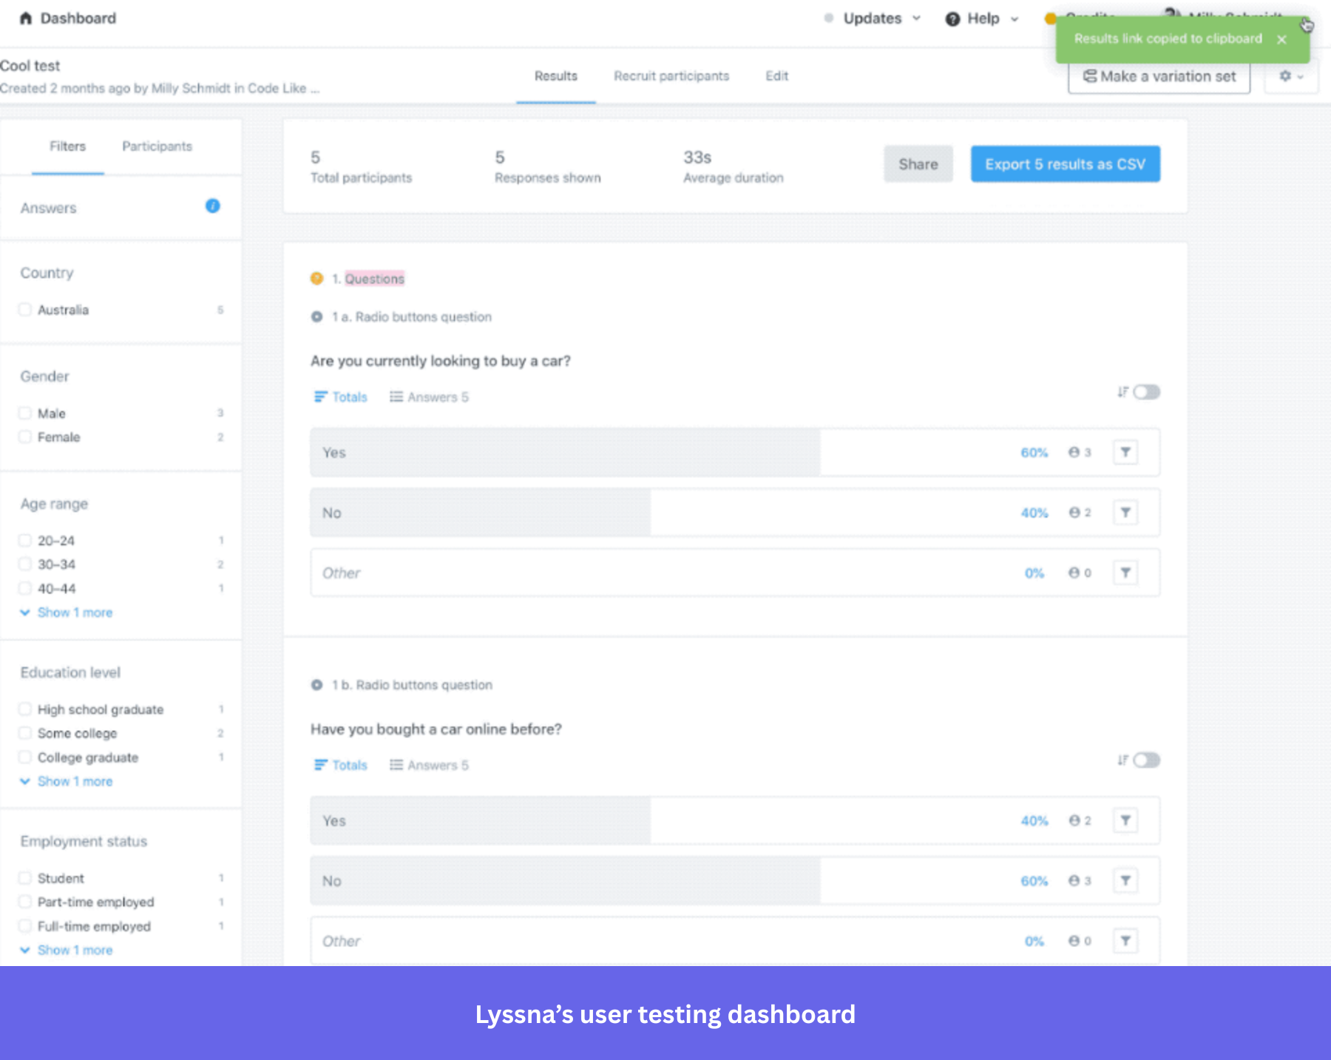Check the Male gender checkbox
This screenshot has height=1060, width=1331.
(25, 413)
